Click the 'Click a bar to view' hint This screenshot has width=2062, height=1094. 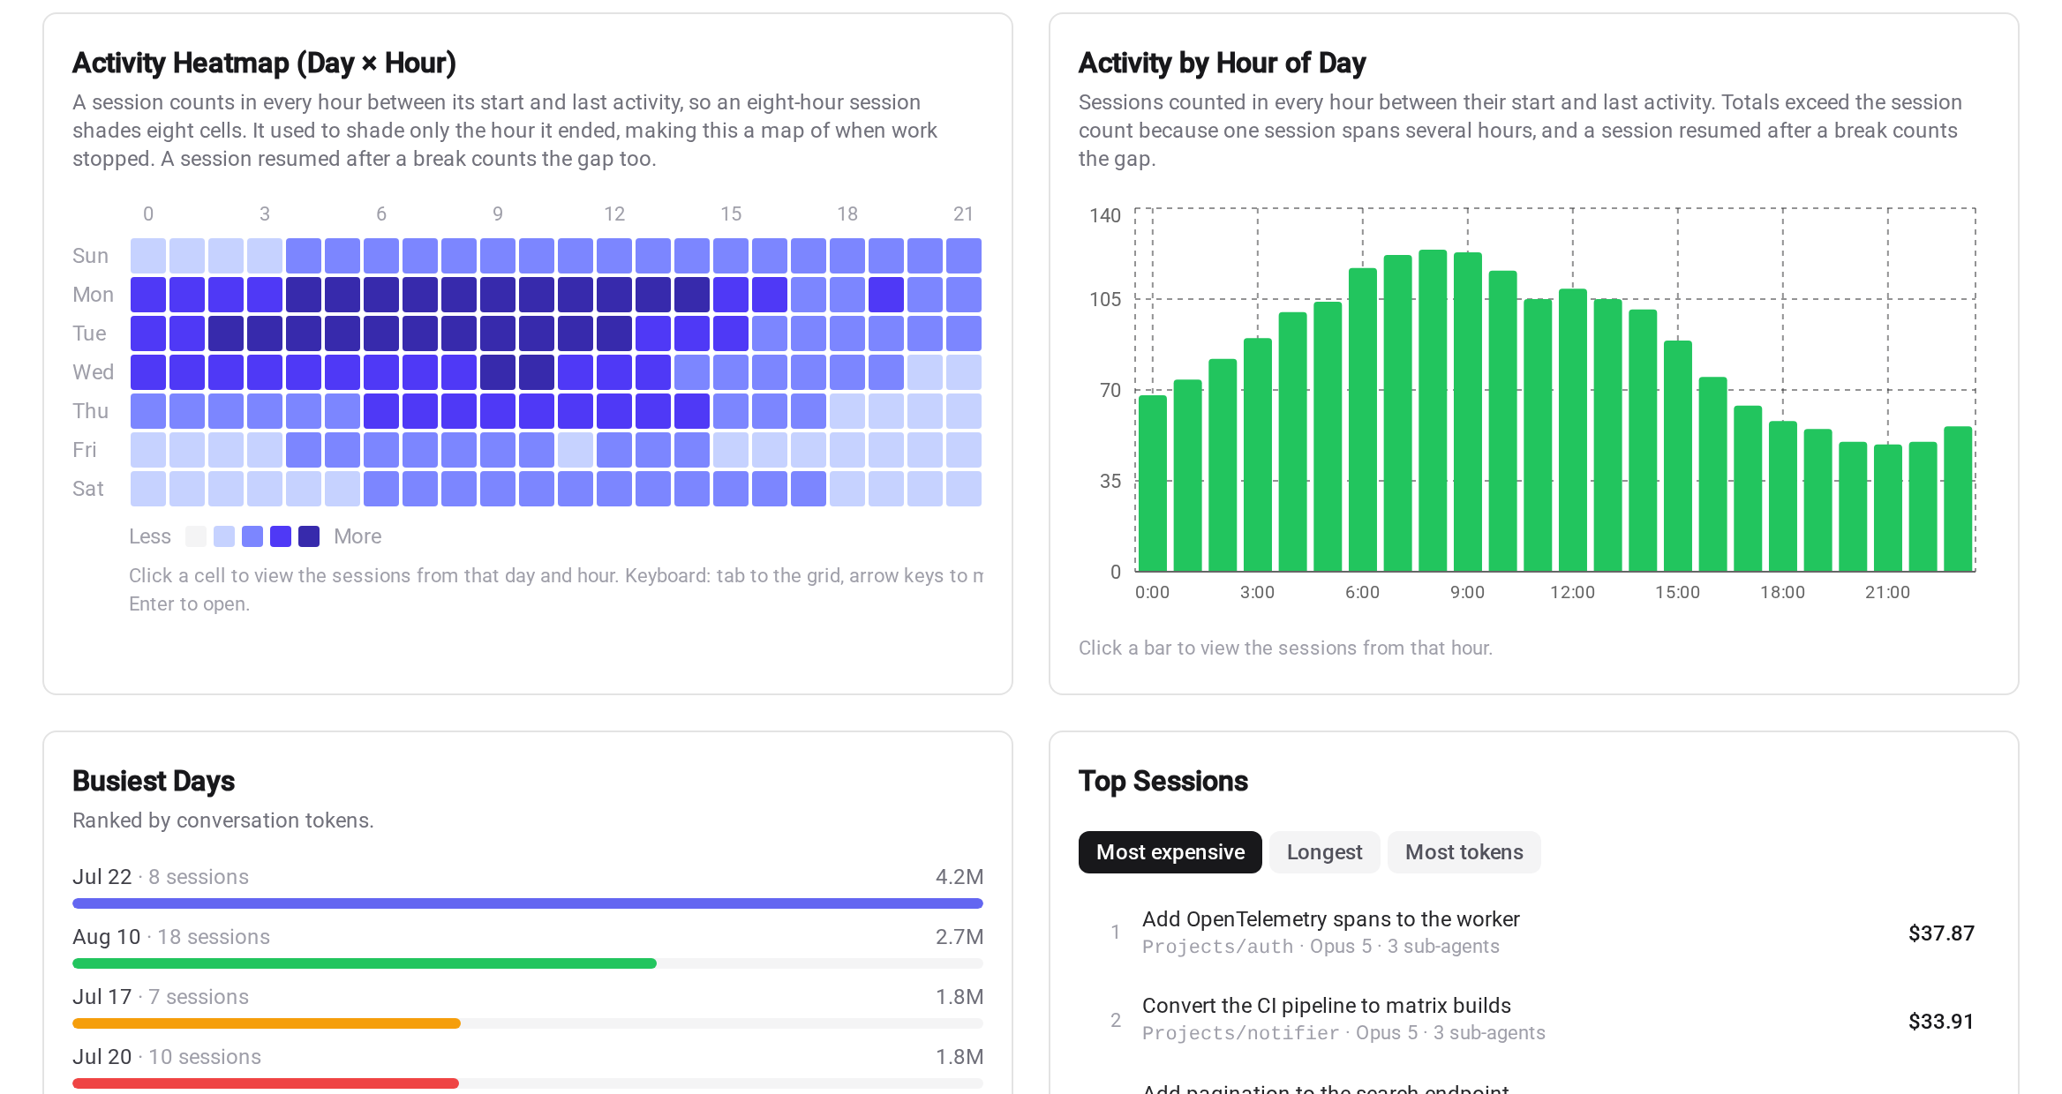tap(1285, 648)
